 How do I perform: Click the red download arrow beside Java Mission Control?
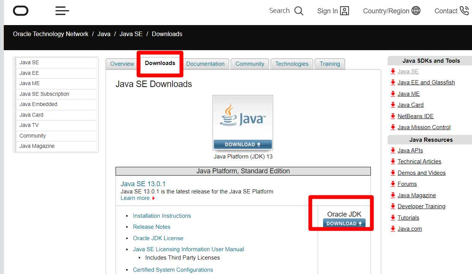click(x=393, y=127)
